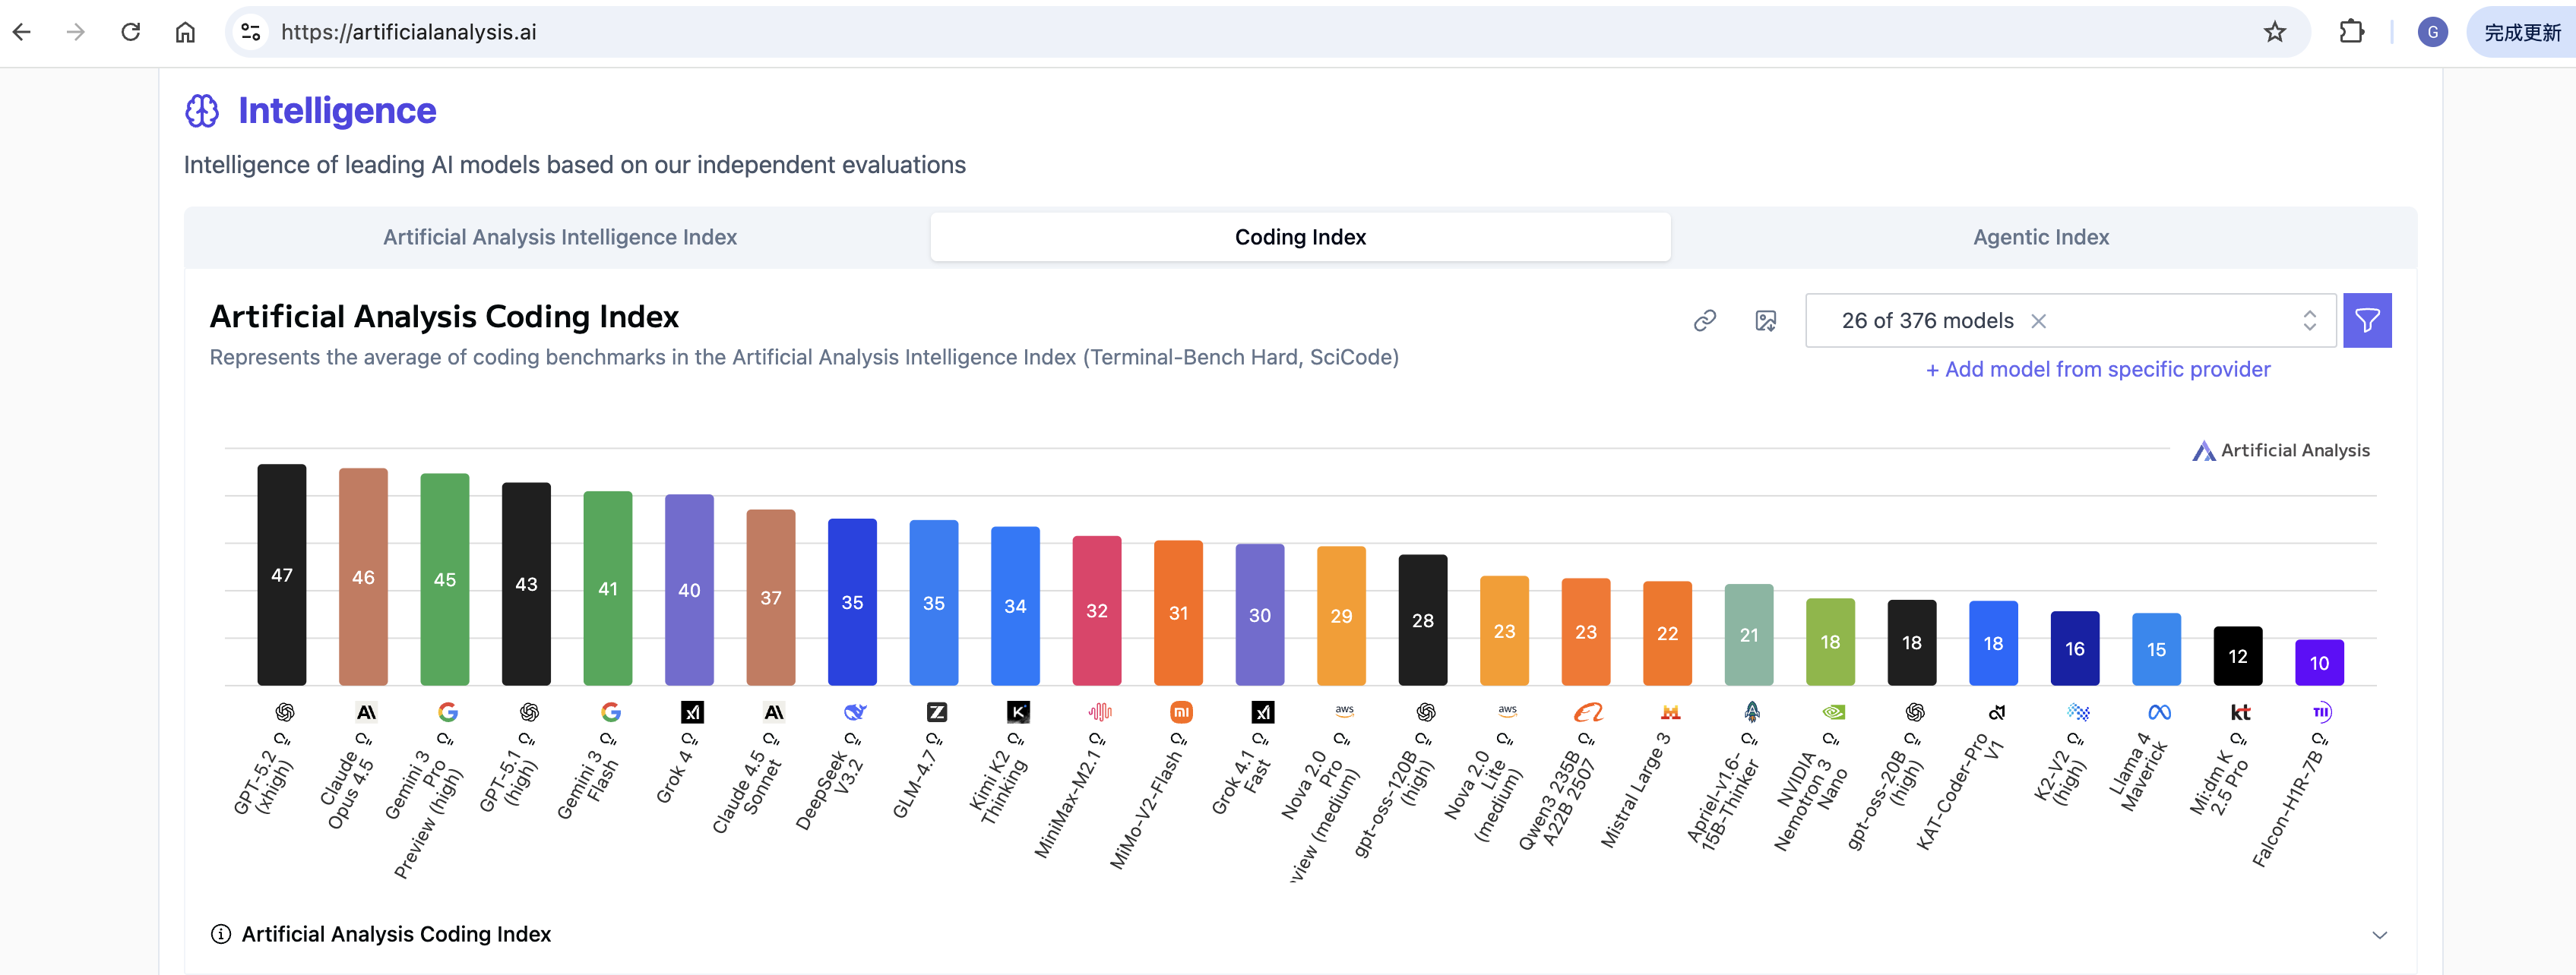Click the GPT-5.2 (xhigh) bar showing 47
The width and height of the screenshot is (2576, 975).
pos(282,574)
